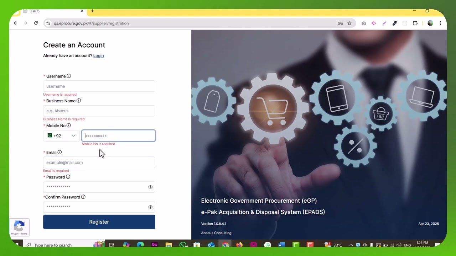Image resolution: width=456 pixels, height=256 pixels.
Task: Click the pink arrow extension icon
Action: coord(374,23)
